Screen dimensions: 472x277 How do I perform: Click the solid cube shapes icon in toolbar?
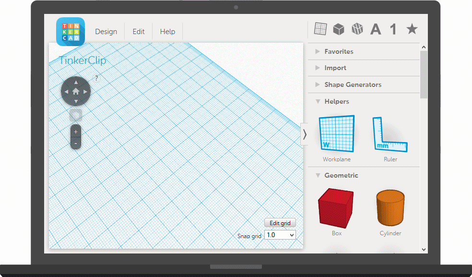point(339,29)
